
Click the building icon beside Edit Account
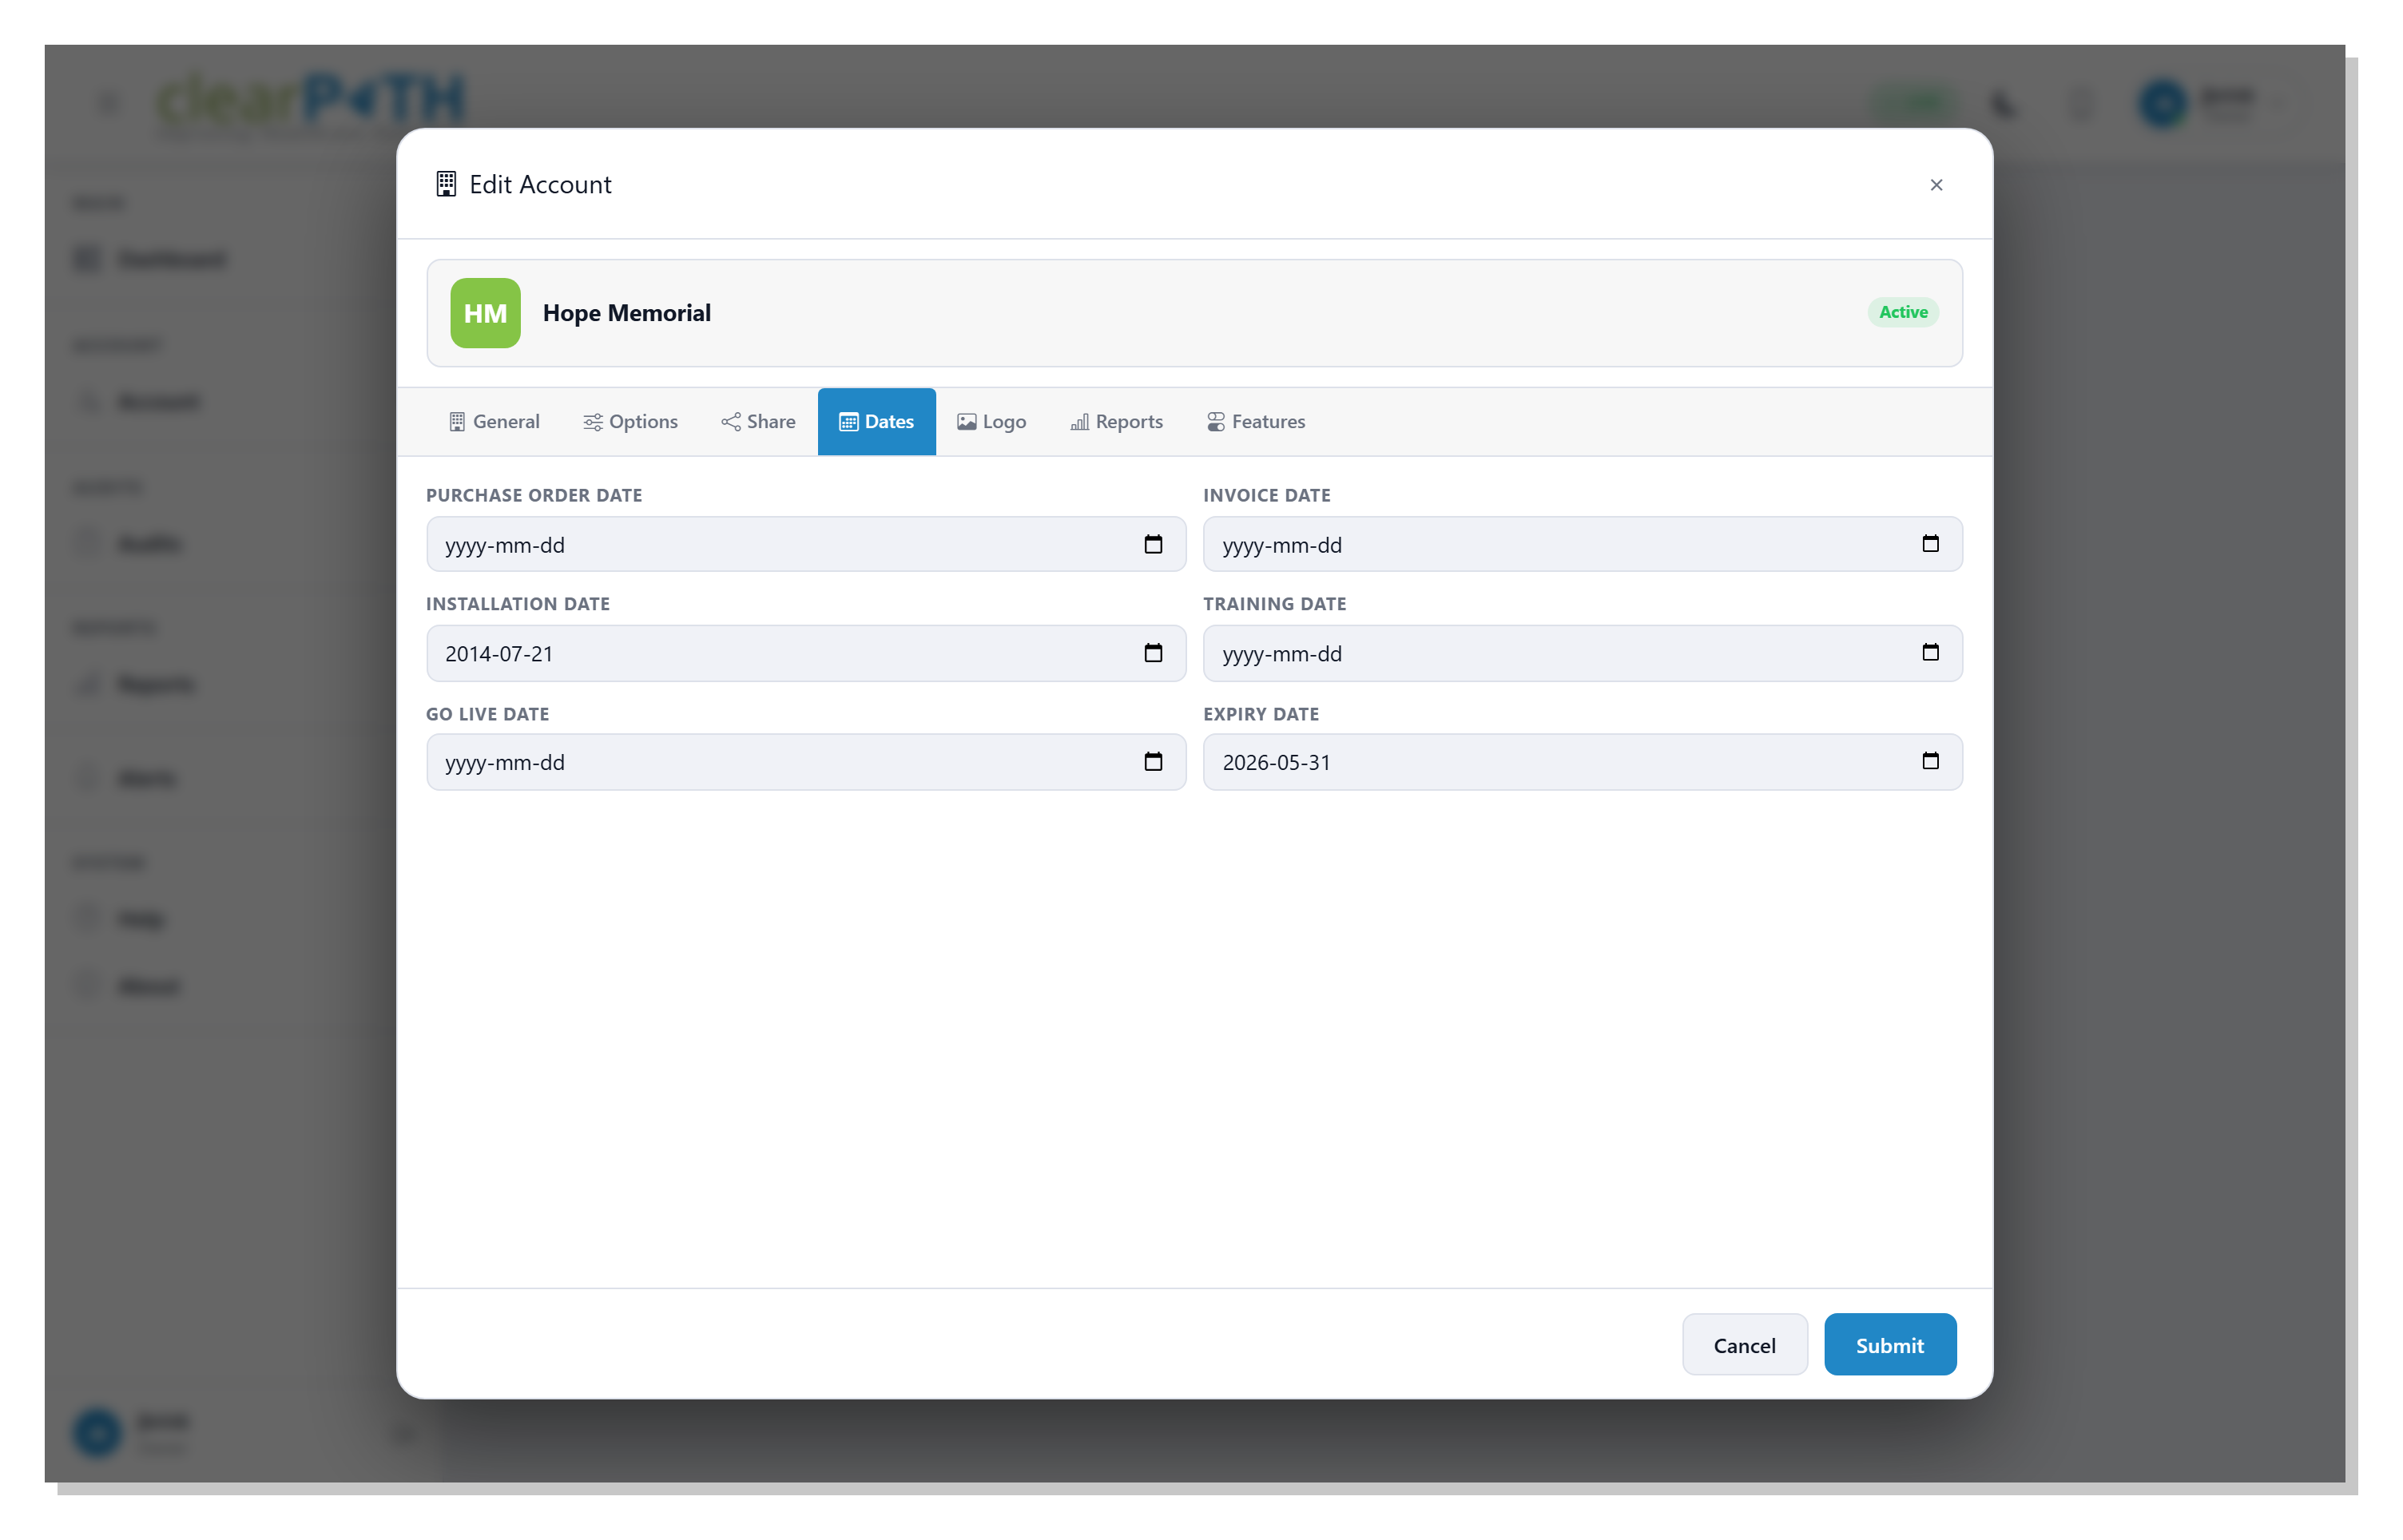pos(446,185)
